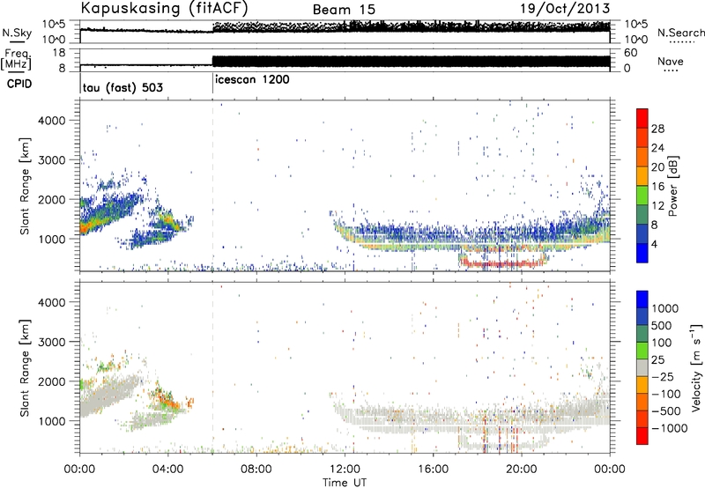The height and width of the screenshot is (488, 705).
Task: Click the '18' frequency axis tick
Action: tap(59, 53)
